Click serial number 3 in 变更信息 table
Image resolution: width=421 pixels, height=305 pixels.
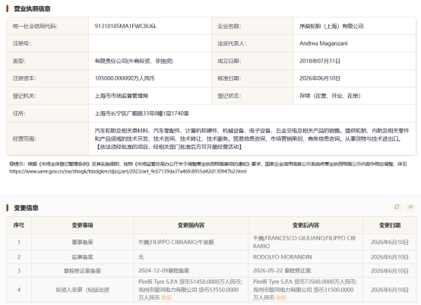click(19, 271)
